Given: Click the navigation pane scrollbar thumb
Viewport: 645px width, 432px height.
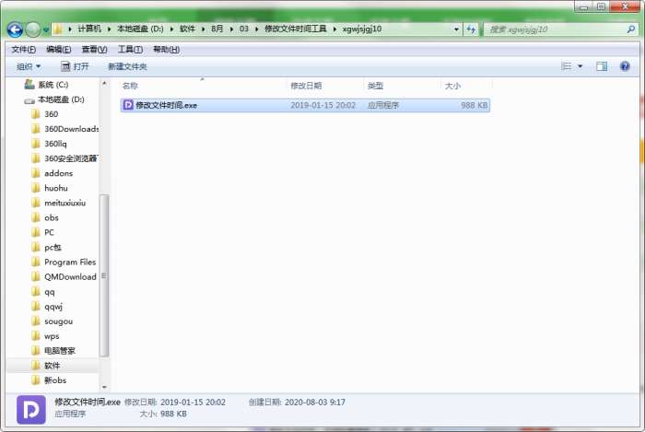Looking at the screenshot, I should pos(104,275).
